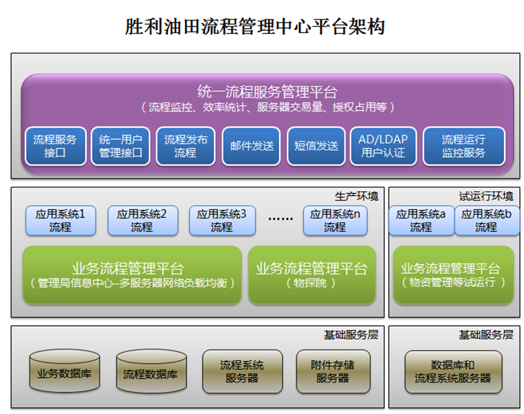Image resolution: width=524 pixels, height=414 pixels.
Task: Click the 生产环境 label
Action: pos(357,196)
